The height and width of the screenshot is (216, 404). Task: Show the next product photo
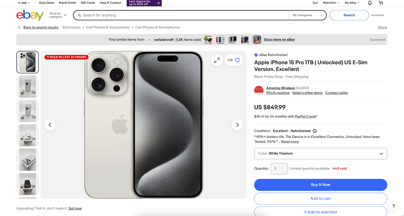[x=237, y=124]
